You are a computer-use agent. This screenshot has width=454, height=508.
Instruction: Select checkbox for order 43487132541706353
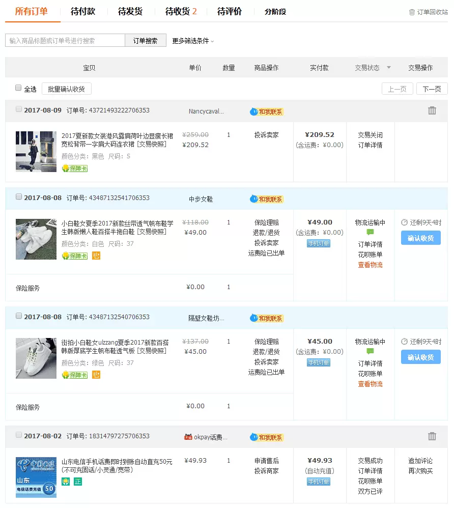19,197
